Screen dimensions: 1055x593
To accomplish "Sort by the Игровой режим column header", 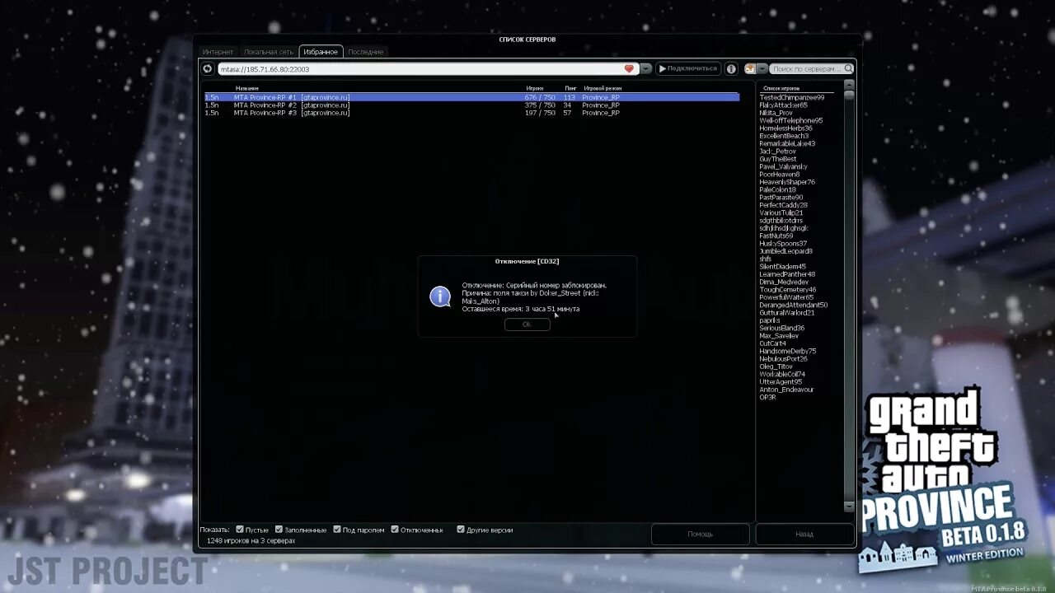I will [603, 88].
